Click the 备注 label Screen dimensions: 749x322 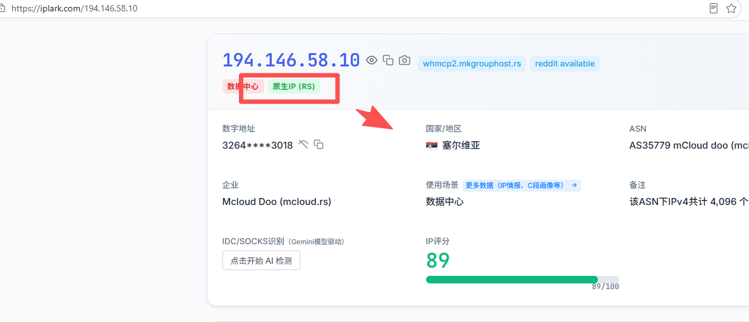click(638, 185)
